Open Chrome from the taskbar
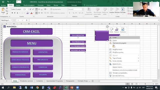160x90 pixels. (37, 87)
